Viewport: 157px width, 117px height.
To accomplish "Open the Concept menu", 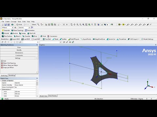I will point(13,22).
